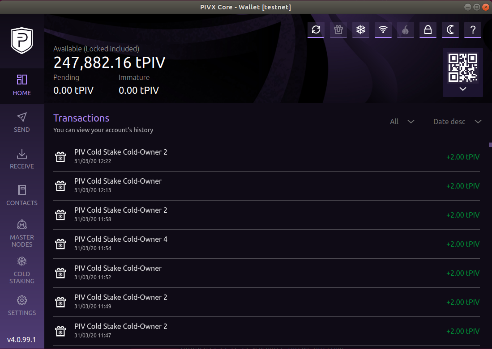492x349 pixels.
Task: Go to the Send section
Action: (21, 122)
